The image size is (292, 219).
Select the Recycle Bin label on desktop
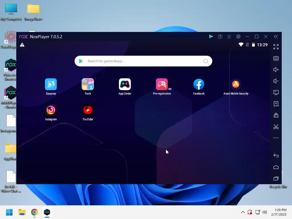tap(278, 186)
